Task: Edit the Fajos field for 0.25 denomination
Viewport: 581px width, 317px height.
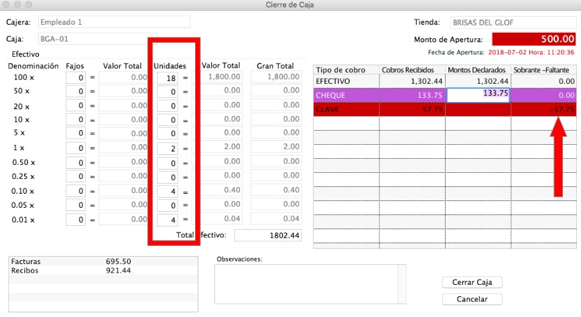Action: tap(76, 176)
